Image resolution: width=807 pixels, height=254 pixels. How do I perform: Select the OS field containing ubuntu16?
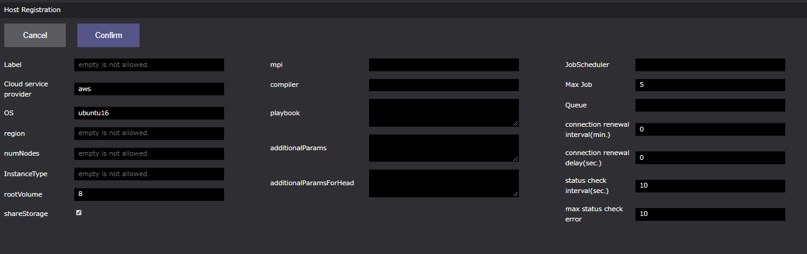click(149, 113)
